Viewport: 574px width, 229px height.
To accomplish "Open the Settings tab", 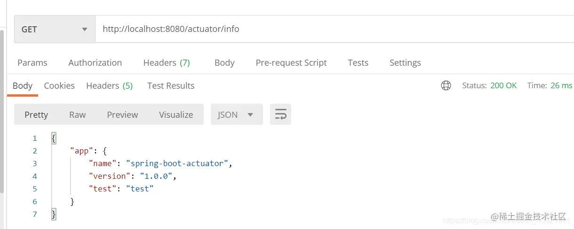I will pyautogui.click(x=405, y=62).
